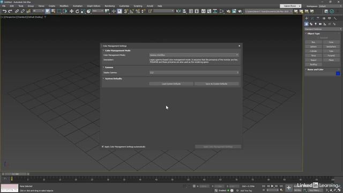Toggle Spinner Snap
The image size is (343, 193).
click(x=144, y=11)
